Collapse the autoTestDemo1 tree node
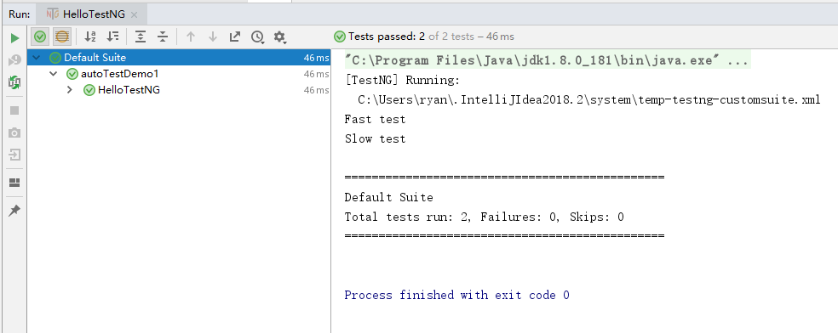This screenshot has height=333, width=838. point(53,74)
